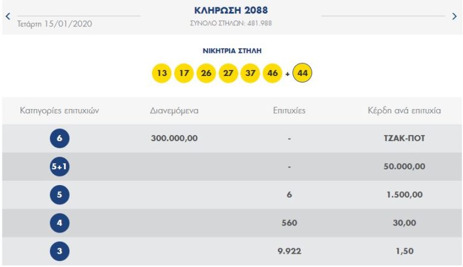The image size is (463, 267).
Task: Select winning number ball 26
Action: [x=206, y=74]
